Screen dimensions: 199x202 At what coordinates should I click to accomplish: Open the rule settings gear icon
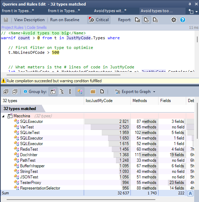tap(174, 20)
